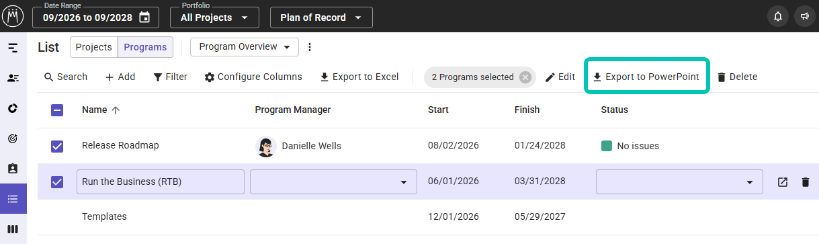This screenshot has height=244, width=819.
Task: Click the app logo icon in the top-left corner
Action: coord(13,17)
